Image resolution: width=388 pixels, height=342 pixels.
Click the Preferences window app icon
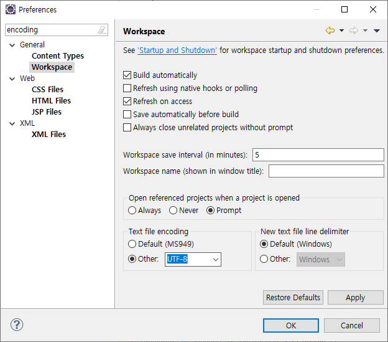coord(11,9)
